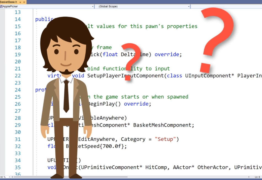Click the ApplePicker project icon
The width and height of the screenshot is (262, 180).
[x=1, y=6]
